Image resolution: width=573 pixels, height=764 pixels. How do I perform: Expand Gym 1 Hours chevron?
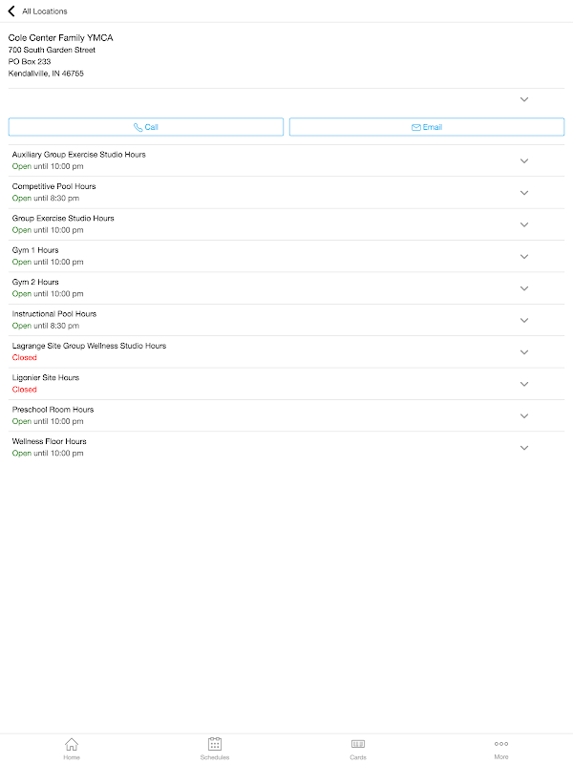[524, 257]
